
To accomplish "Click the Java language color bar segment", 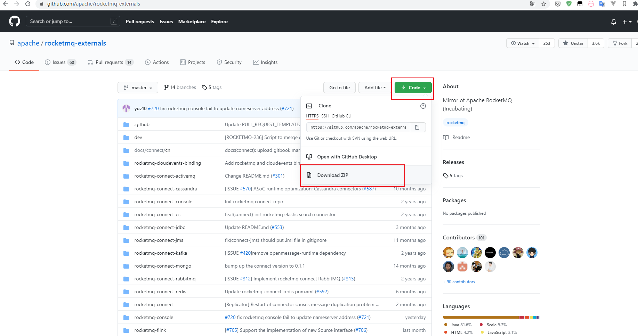I will [x=481, y=317].
